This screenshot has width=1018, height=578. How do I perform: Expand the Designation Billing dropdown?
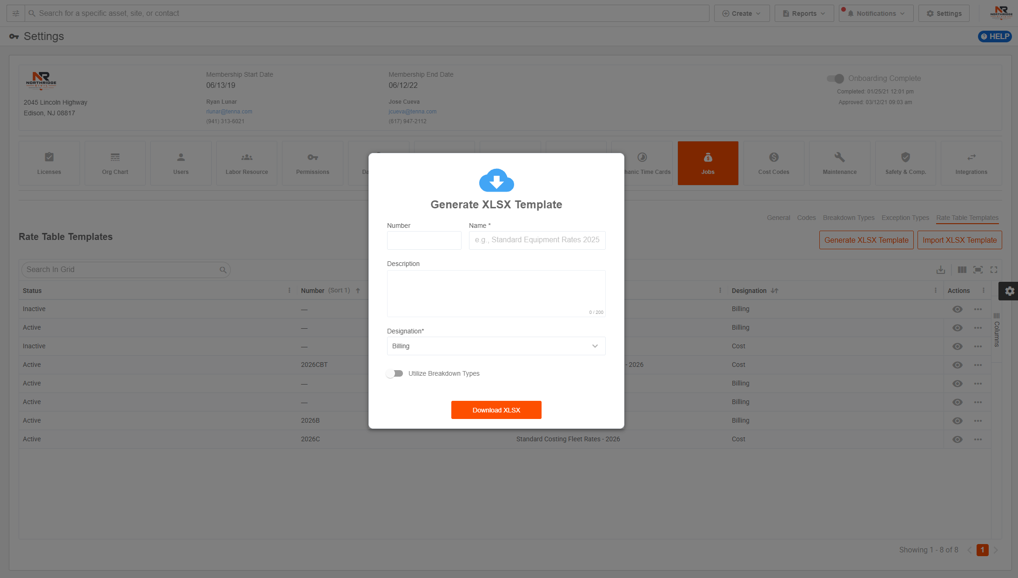496,346
